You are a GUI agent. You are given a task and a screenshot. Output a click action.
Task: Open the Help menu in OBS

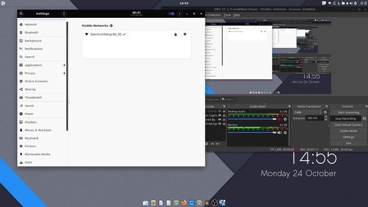(x=236, y=15)
